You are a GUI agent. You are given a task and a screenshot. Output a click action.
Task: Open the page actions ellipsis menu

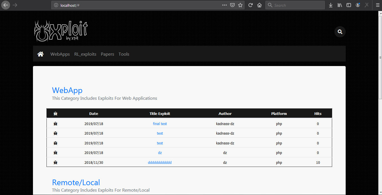(x=224, y=5)
